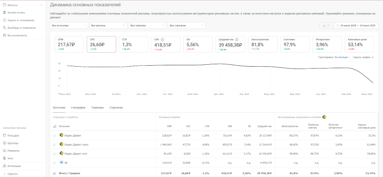Switch to the Тематика tab
The image size is (383, 177).
point(98,108)
